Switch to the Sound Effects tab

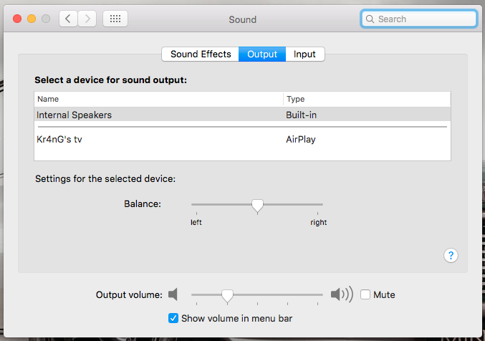click(201, 54)
